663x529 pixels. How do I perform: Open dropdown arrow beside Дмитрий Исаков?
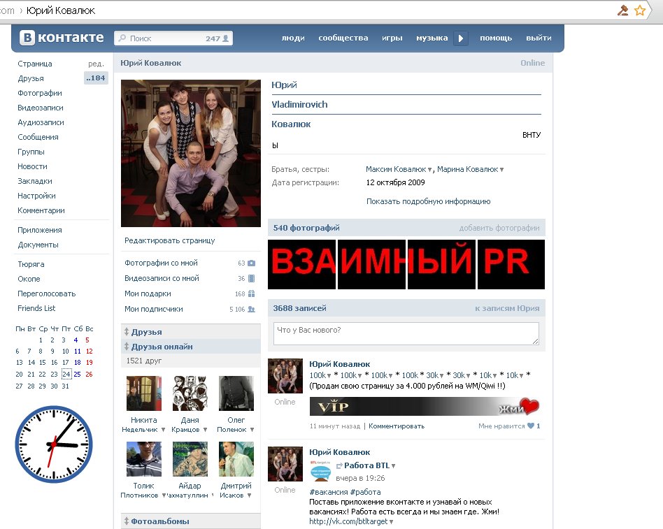pos(249,495)
